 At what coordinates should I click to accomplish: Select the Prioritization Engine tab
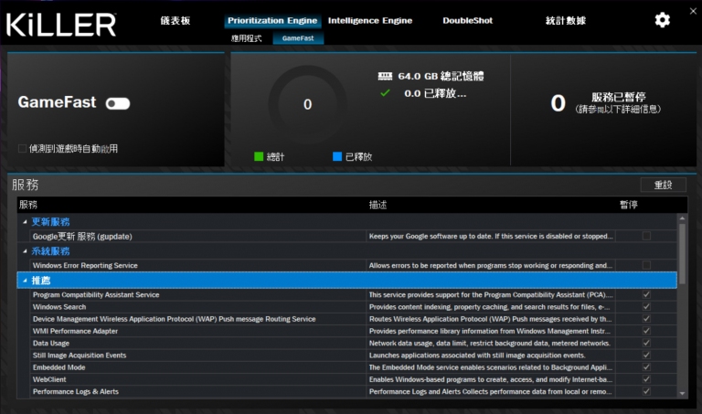click(272, 21)
